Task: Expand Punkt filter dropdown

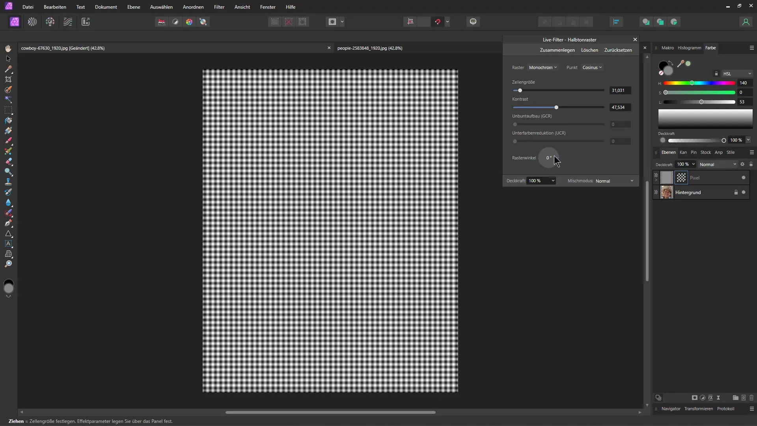Action: [593, 67]
